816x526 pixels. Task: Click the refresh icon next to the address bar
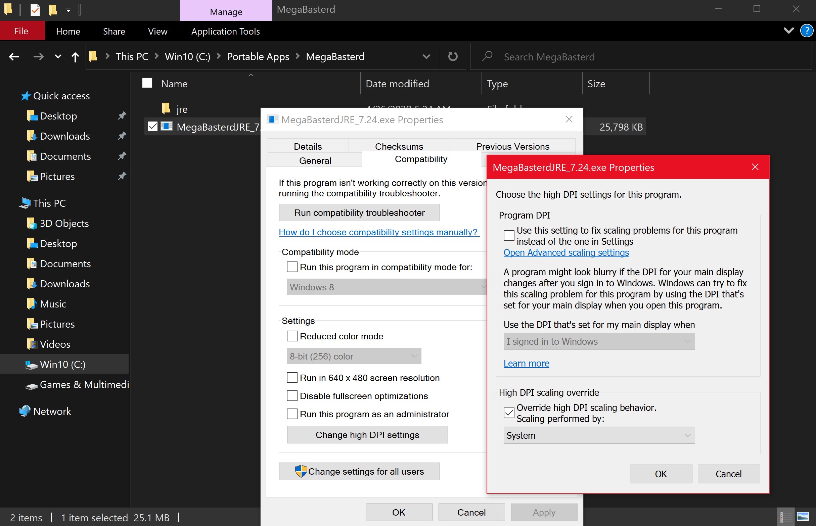click(452, 56)
